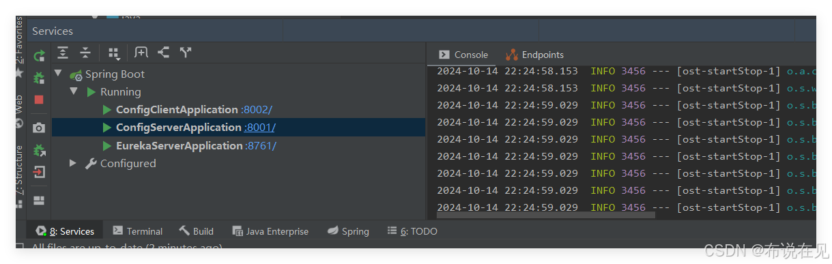This screenshot has width=832, height=264.
Task: Click the debug bug icon below Rerun
Action: pos(39,78)
